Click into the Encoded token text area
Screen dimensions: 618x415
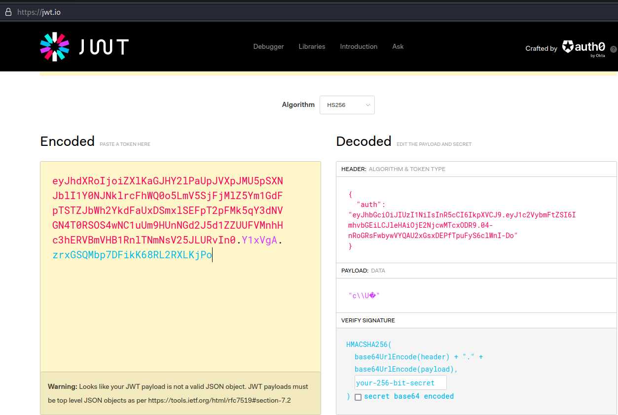(x=180, y=315)
